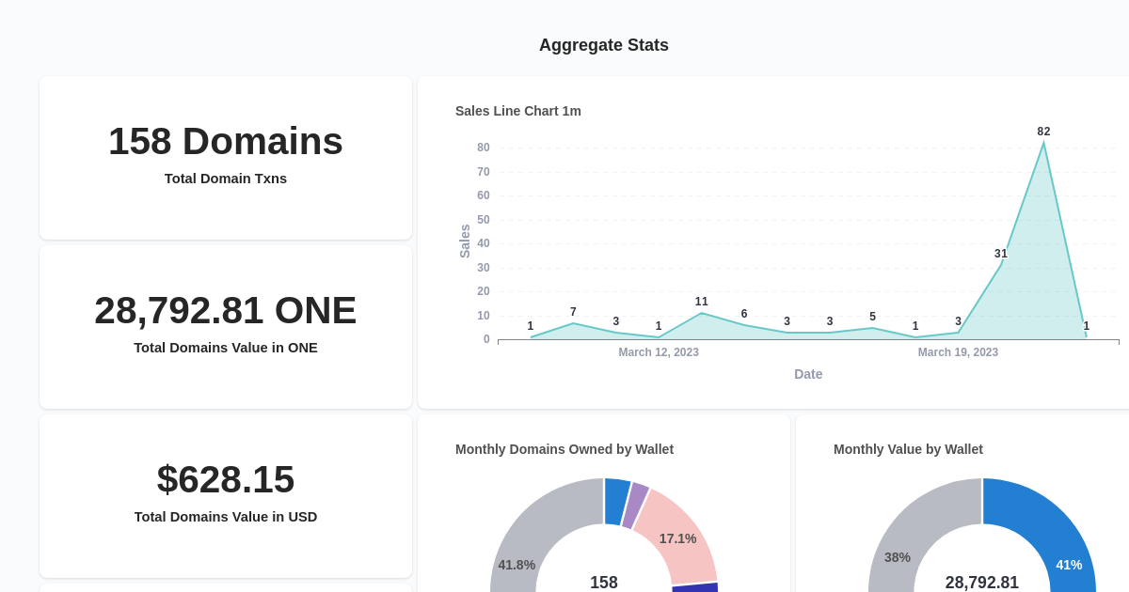Click the 17.1% pink donut slice

pyautogui.click(x=676, y=538)
